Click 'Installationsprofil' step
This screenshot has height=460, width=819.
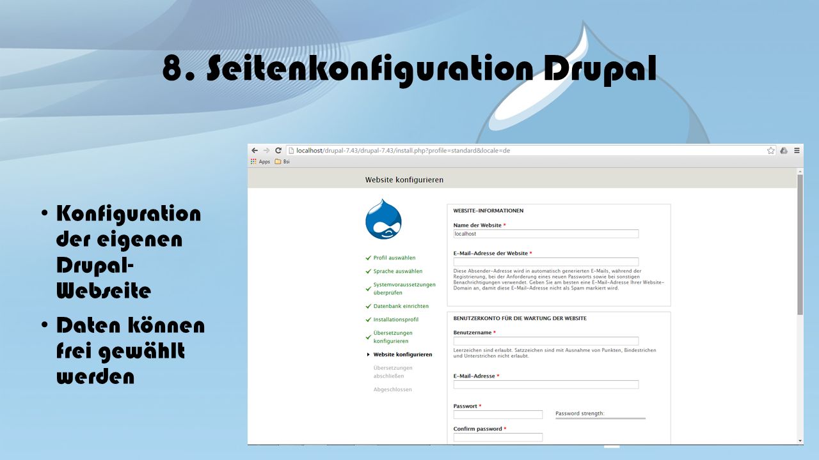coord(396,319)
